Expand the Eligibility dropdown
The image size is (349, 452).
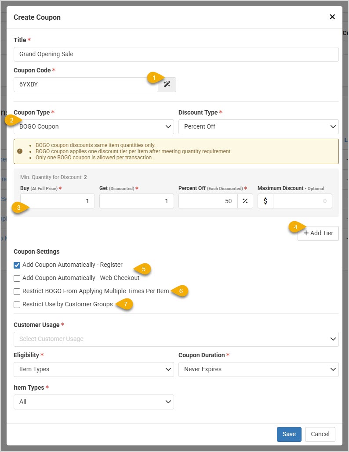(94, 369)
